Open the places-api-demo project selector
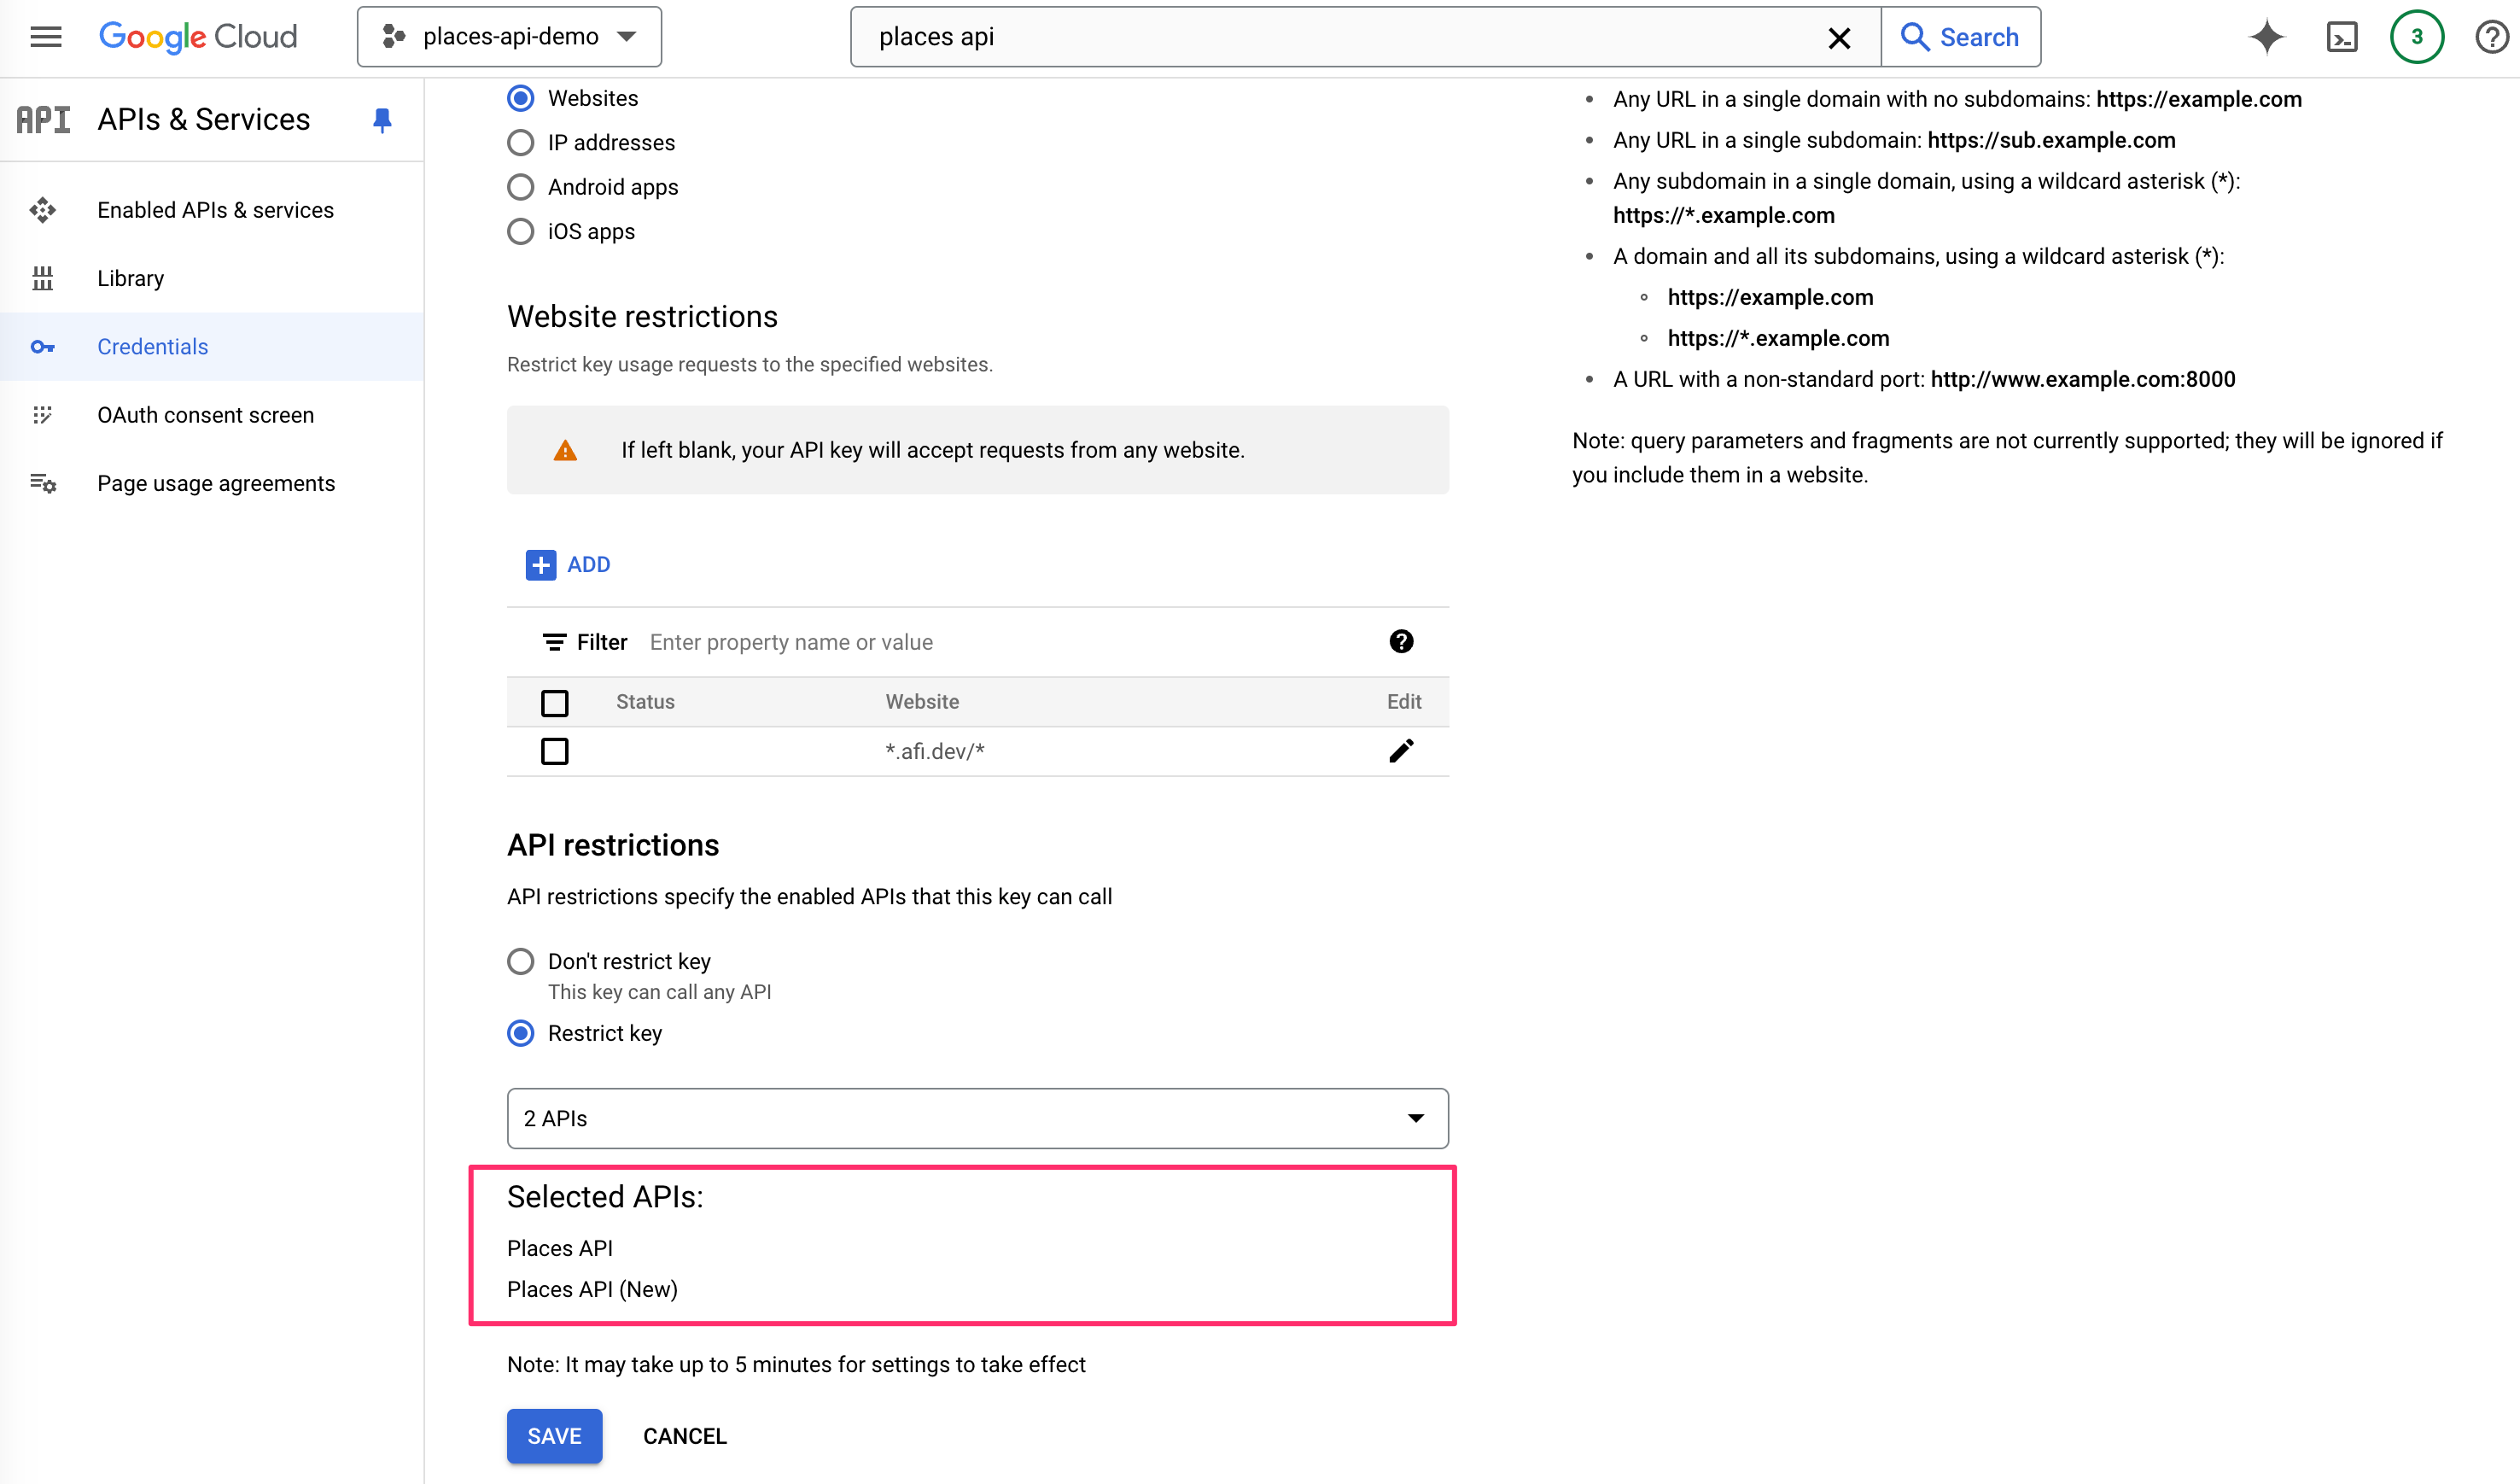2520x1484 pixels. coord(509,36)
